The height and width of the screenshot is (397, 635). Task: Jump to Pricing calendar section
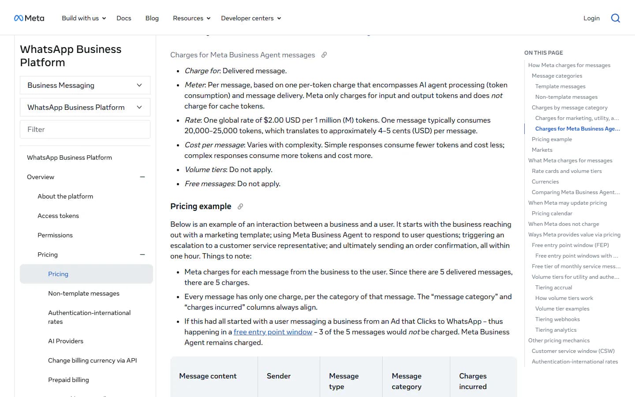click(x=552, y=213)
